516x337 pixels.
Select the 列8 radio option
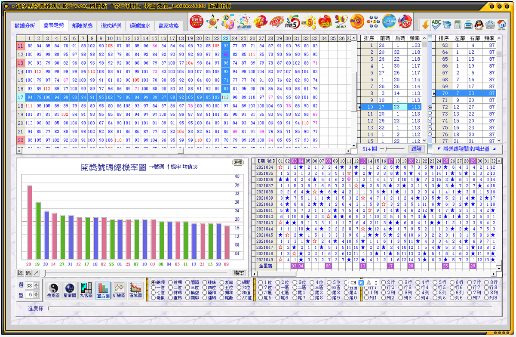(x=491, y=298)
